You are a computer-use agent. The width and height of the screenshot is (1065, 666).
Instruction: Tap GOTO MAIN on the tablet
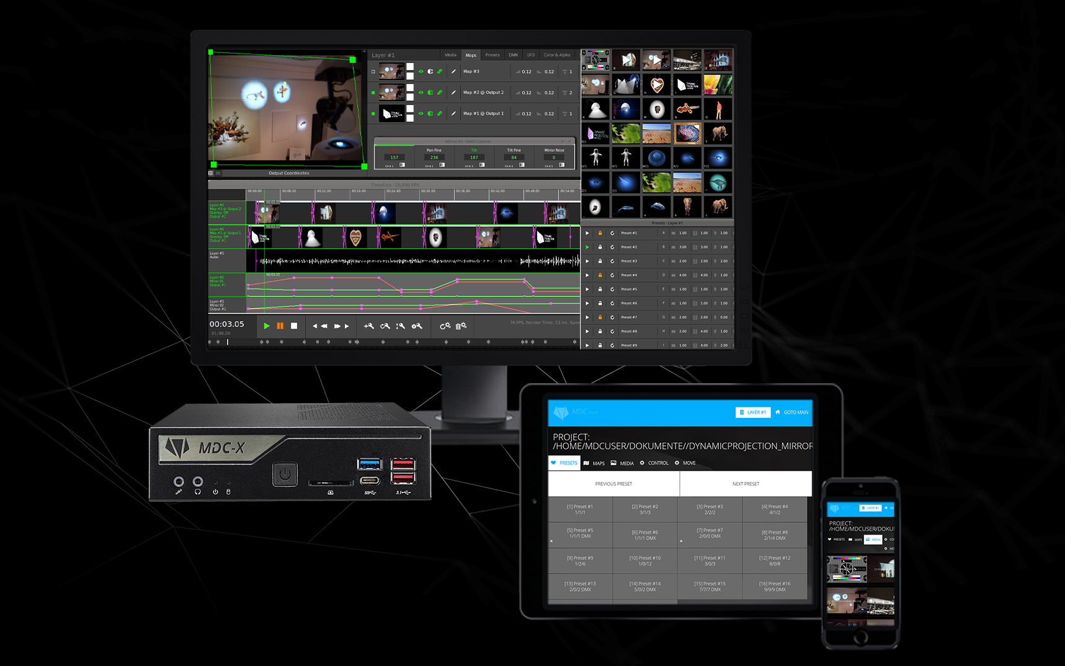coord(792,412)
